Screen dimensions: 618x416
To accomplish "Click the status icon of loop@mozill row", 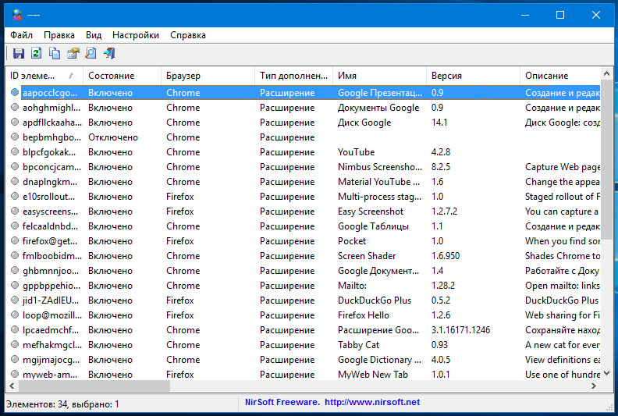I will pyautogui.click(x=15, y=315).
